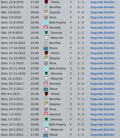The image size is (120, 138).
Task: Click the 2 : 2 score against Drava
Action: point(81,89)
